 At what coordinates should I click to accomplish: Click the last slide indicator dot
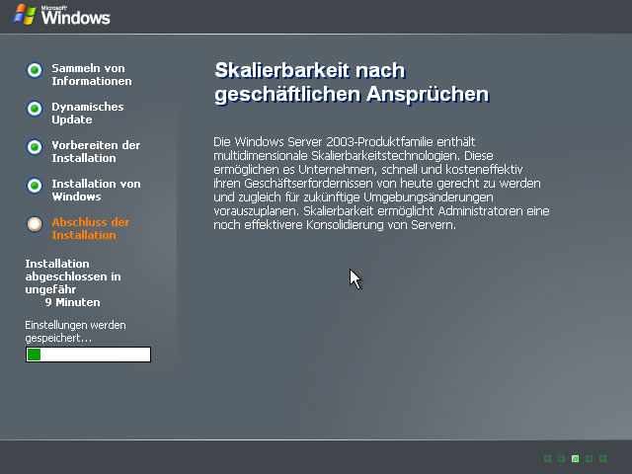pyautogui.click(x=603, y=459)
